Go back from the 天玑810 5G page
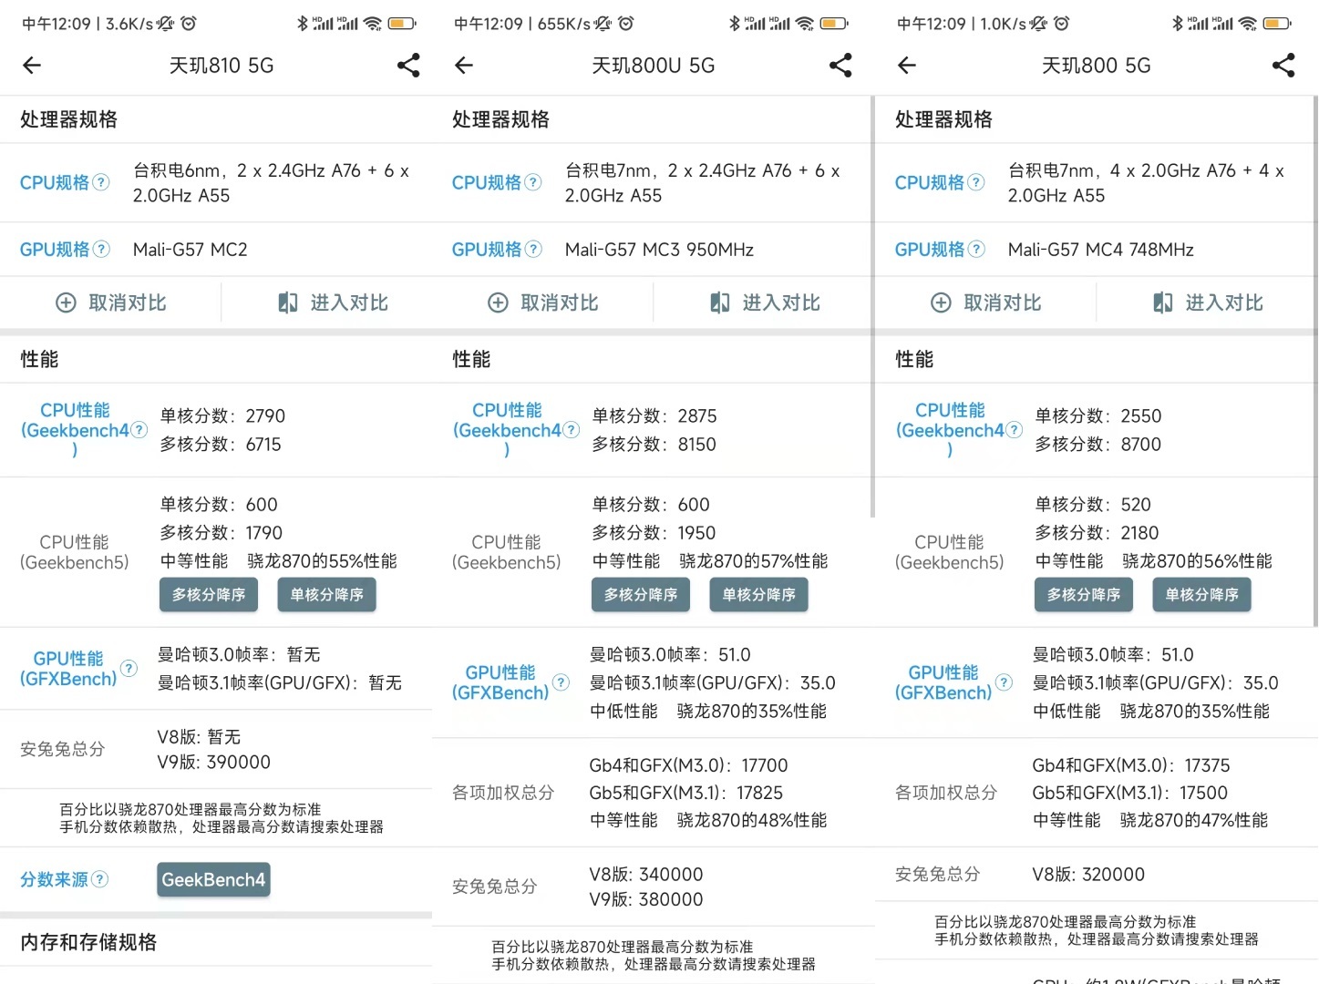 tap(32, 65)
